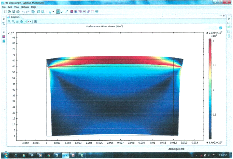Image resolution: width=233 pixels, height=159 pixels.
Task: Click the red high-stress region in plot
Action: click(x=113, y=61)
